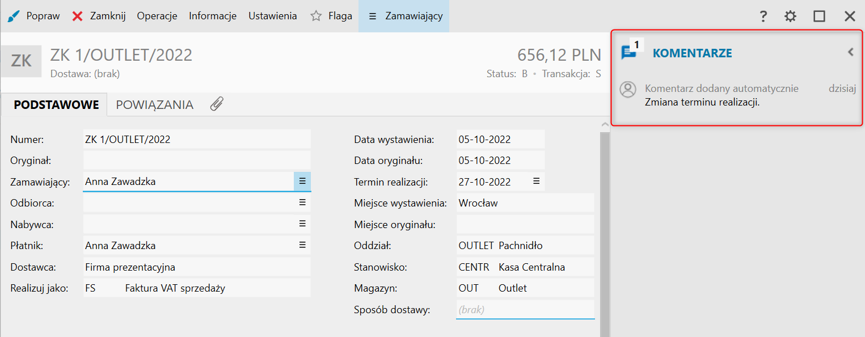The height and width of the screenshot is (337, 865).
Task: Click the Płatnik field Anna Zawadzka
Action: point(188,246)
